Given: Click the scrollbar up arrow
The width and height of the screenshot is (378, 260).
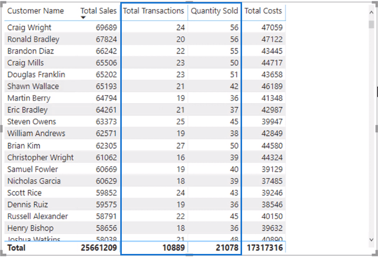Looking at the screenshot, I should coord(371,12).
